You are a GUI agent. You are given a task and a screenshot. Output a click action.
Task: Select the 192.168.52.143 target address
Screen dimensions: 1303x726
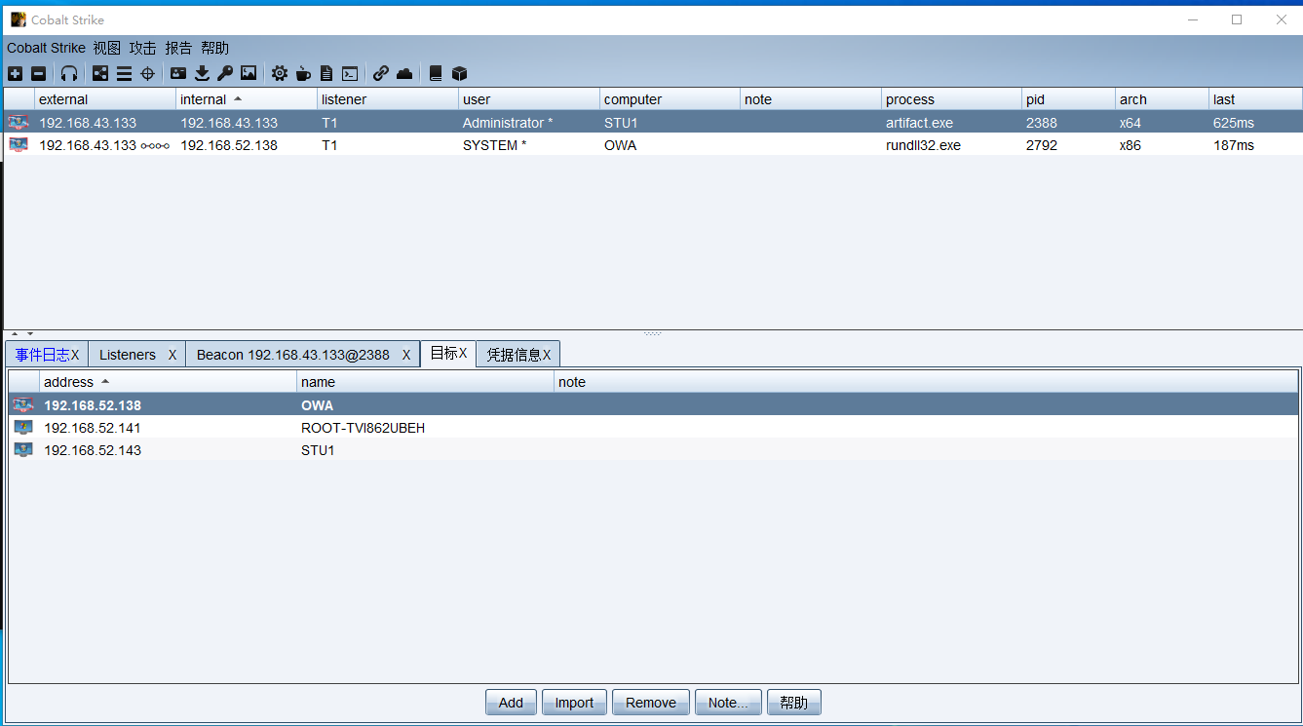[x=93, y=450]
